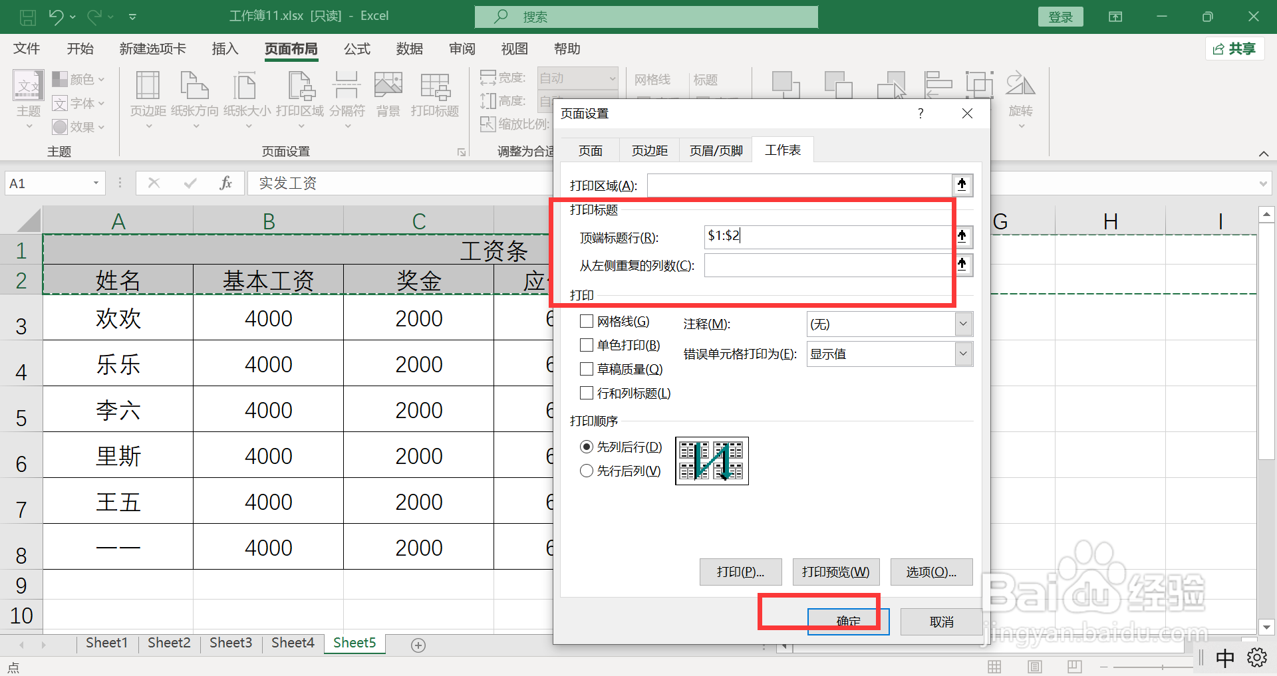Expand the formula bar chevron
This screenshot has height=676, width=1277.
tap(1264, 183)
